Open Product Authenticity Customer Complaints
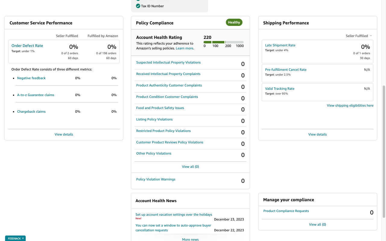The height and width of the screenshot is (241, 386). pos(169,85)
